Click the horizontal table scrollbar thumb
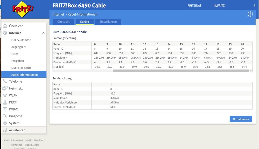Image resolution: width=259 pixels, height=149 pixels. click(x=181, y=71)
